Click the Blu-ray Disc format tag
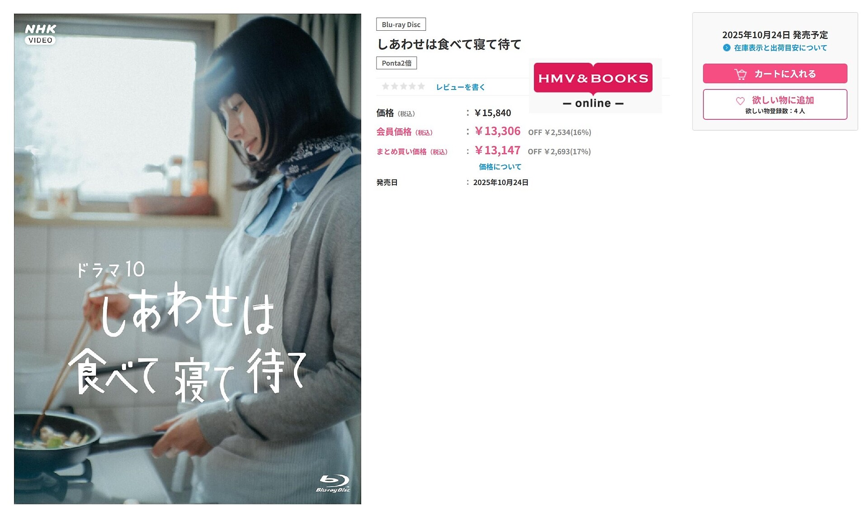The image size is (868, 512). 401,24
